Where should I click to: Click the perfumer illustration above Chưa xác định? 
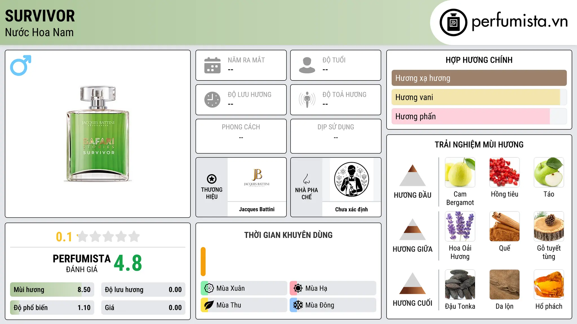coord(351,179)
